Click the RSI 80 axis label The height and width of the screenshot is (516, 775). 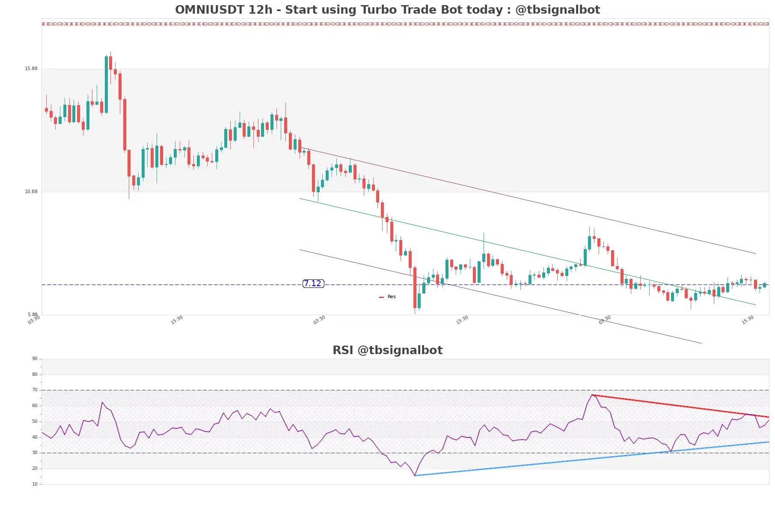(x=35, y=375)
